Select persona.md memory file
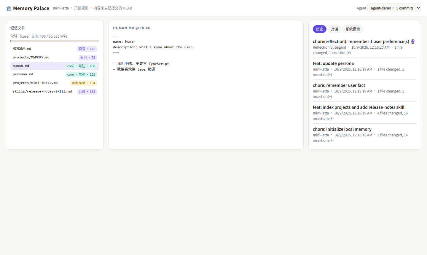This screenshot has width=427, height=255. (55, 74)
